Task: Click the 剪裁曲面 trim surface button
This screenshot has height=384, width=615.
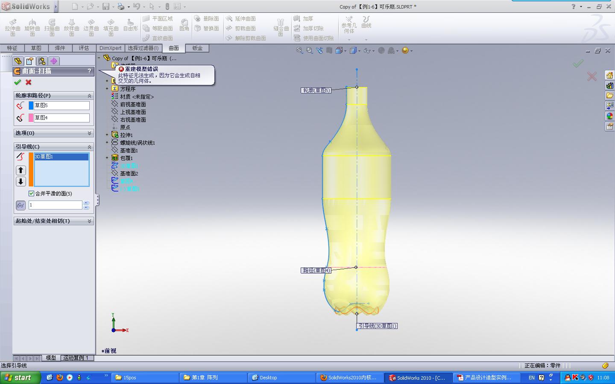Action: [241, 28]
